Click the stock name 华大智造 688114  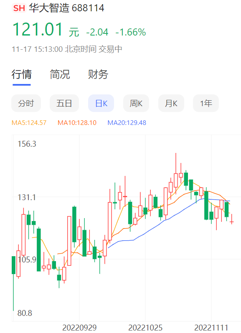click(x=66, y=8)
